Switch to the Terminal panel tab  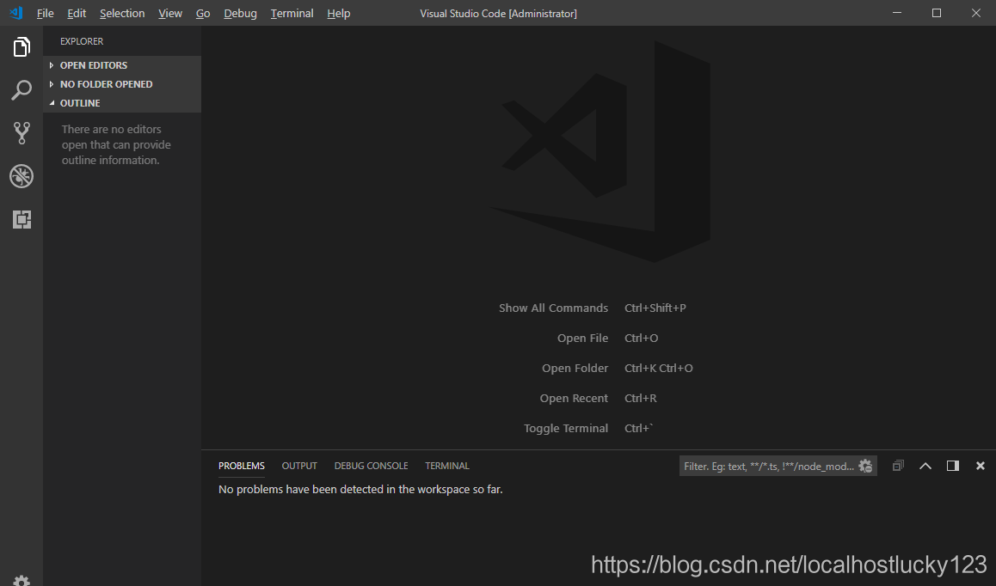(447, 466)
